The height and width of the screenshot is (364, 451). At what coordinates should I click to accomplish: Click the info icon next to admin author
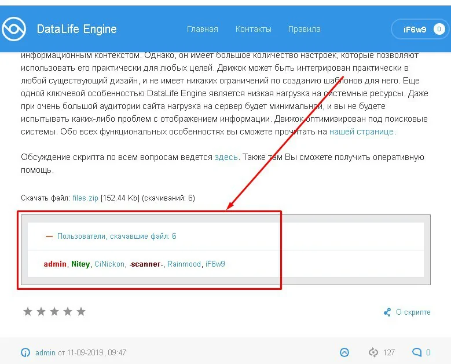pyautogui.click(x=25, y=352)
